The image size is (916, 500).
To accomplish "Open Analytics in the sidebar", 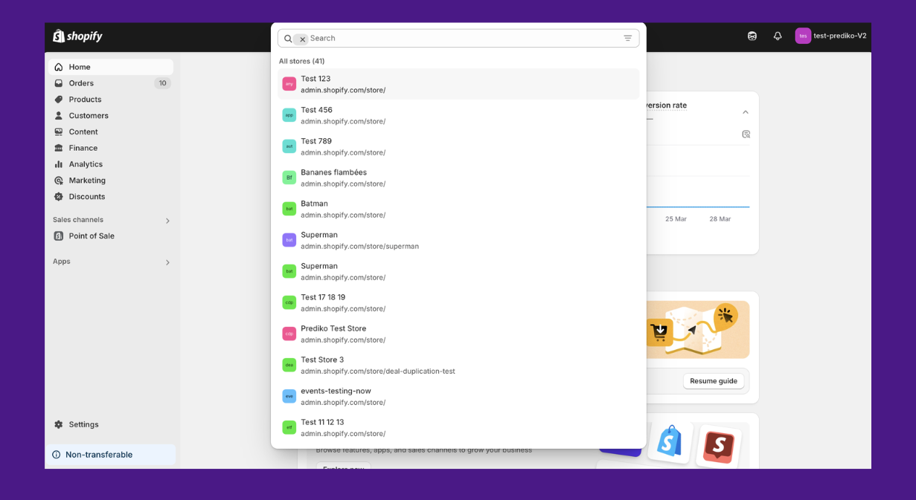I will (x=111, y=164).
